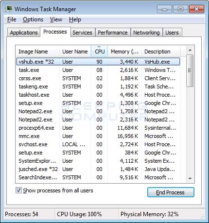Toggle Show processes from all users checkbox
This screenshot has height=223, width=209.
[18, 190]
